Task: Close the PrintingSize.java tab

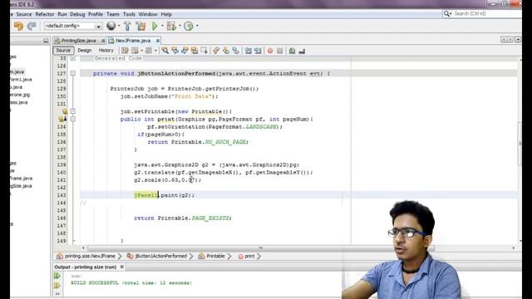Action: click(x=103, y=41)
